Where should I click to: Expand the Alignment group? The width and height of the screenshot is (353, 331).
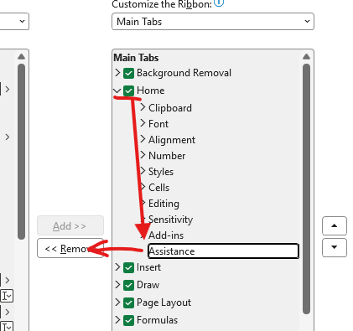point(143,139)
